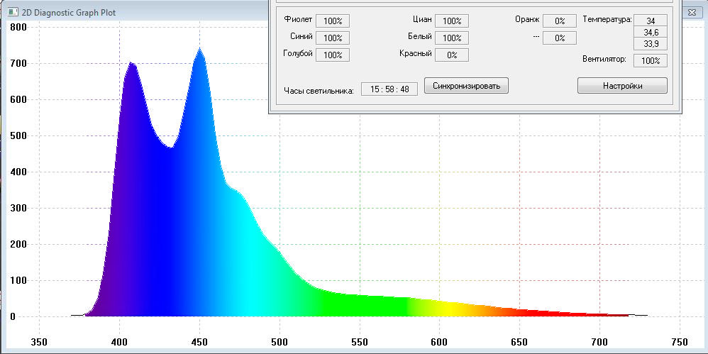Click the temperature value 33,9
Image resolution: width=708 pixels, height=354 pixels.
point(651,44)
